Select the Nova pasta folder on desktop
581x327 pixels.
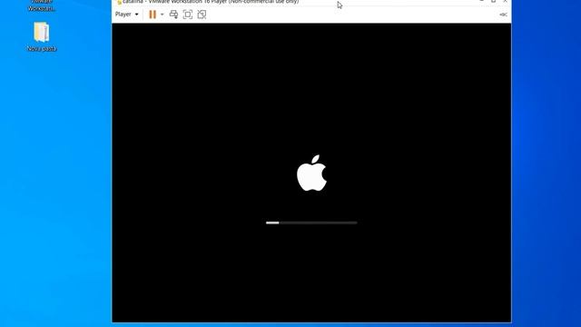coord(42,36)
